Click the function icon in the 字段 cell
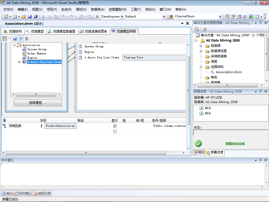Screen dimensions: 269x202 pos(42,126)
